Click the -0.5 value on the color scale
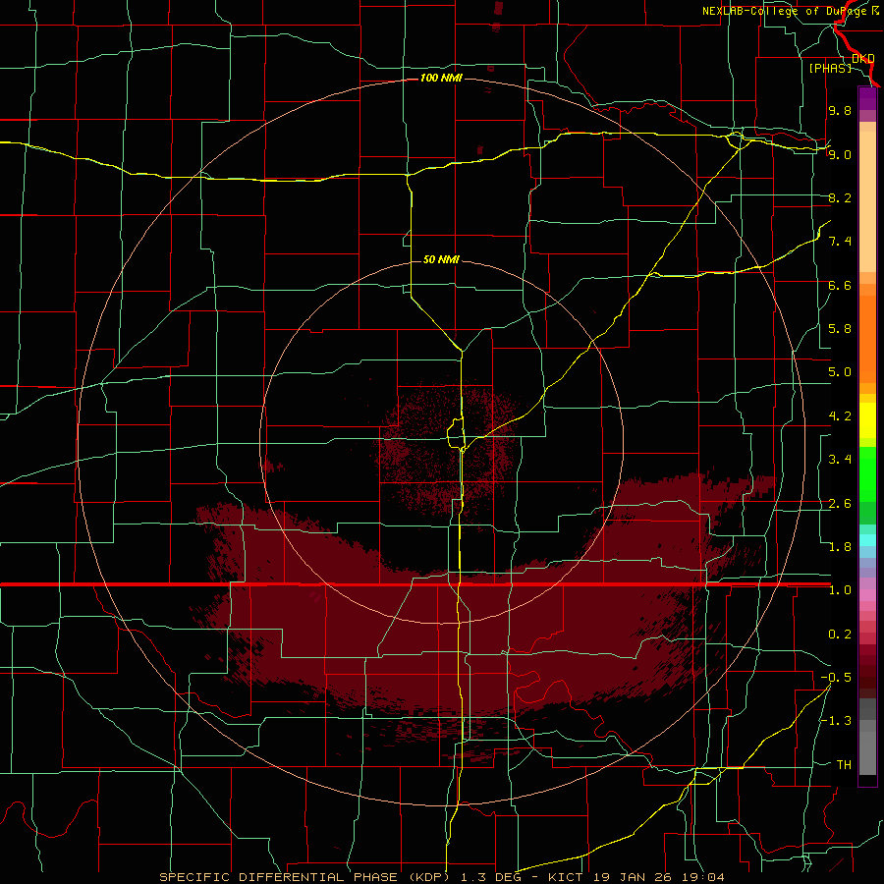Image resolution: width=884 pixels, height=884 pixels. click(x=836, y=678)
